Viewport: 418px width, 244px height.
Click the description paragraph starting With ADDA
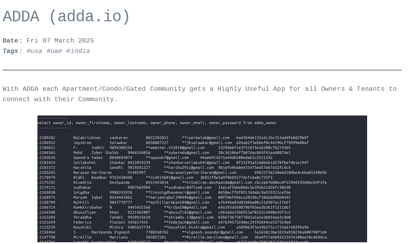point(200,94)
